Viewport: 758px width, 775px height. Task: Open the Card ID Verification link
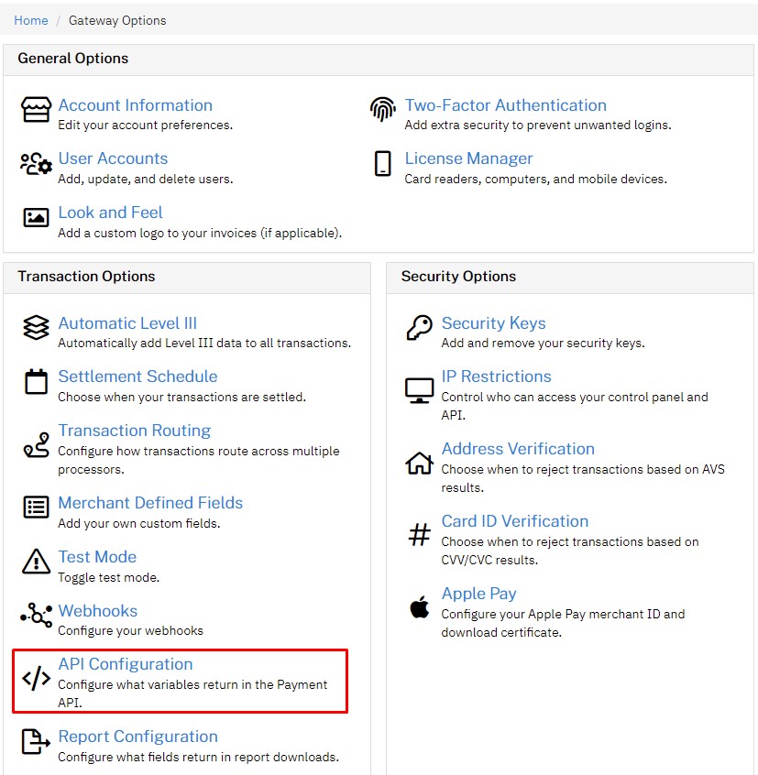point(515,521)
